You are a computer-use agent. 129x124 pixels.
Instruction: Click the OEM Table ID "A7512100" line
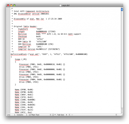click(x=32, y=42)
